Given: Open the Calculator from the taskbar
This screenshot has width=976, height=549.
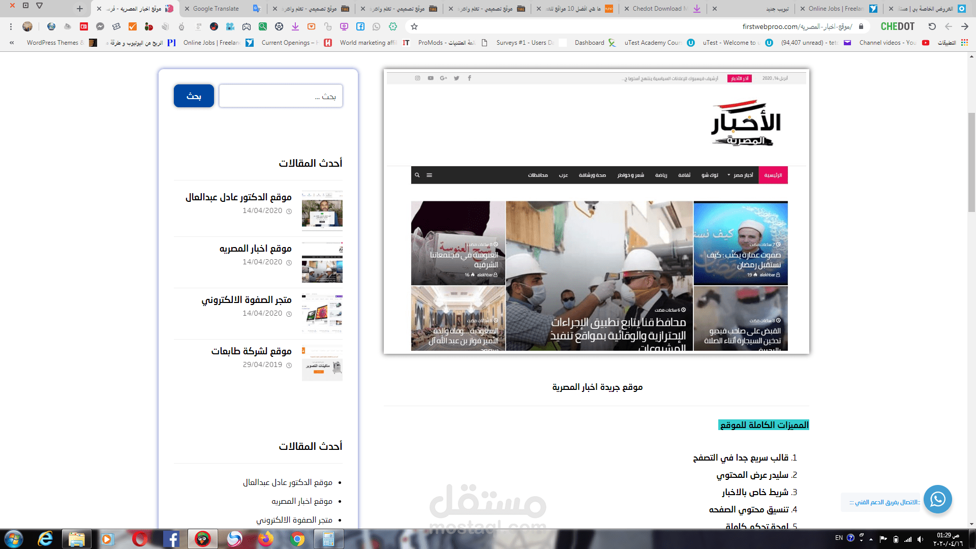Looking at the screenshot, I should click(x=328, y=539).
